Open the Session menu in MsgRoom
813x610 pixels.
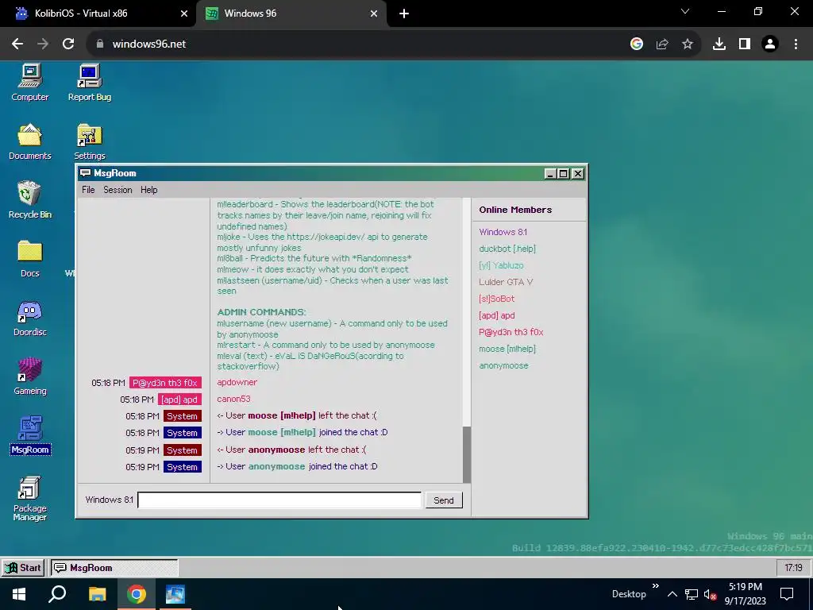[x=118, y=190]
